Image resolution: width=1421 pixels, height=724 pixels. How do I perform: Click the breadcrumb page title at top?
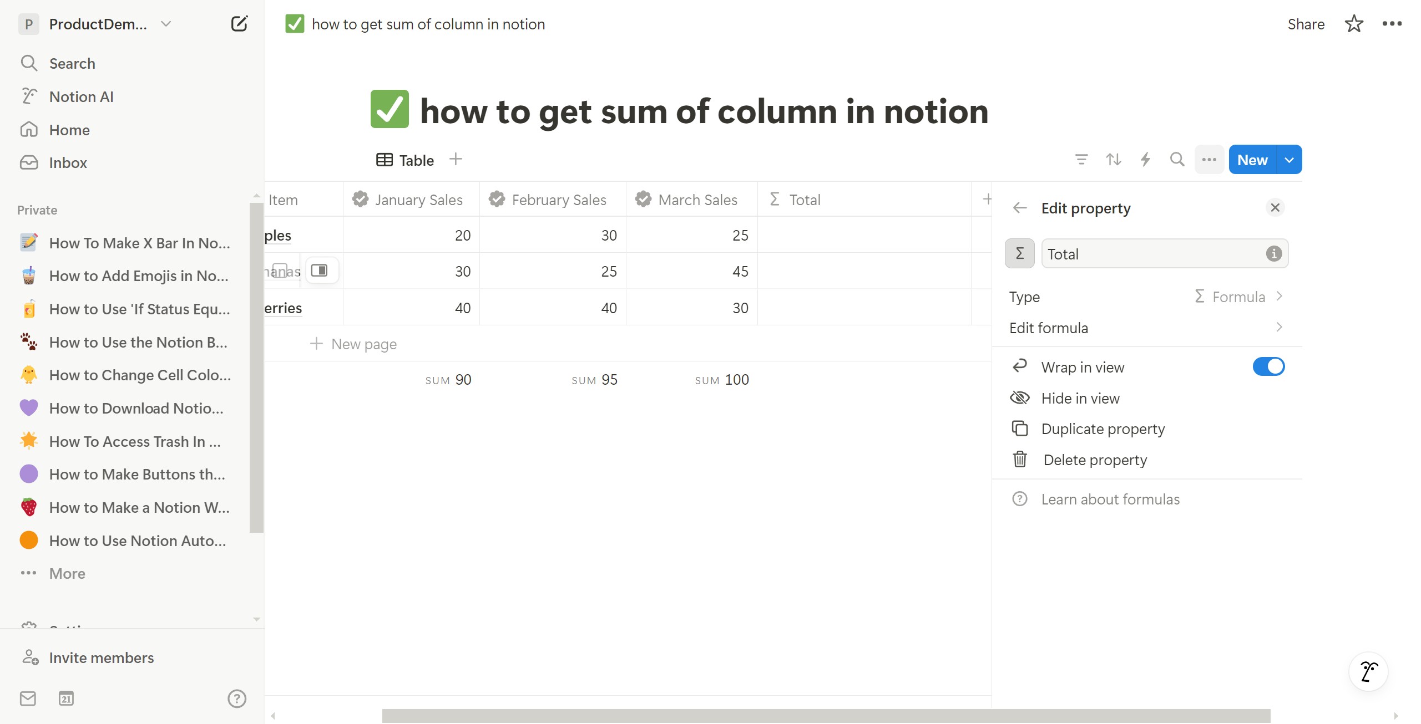416,24
